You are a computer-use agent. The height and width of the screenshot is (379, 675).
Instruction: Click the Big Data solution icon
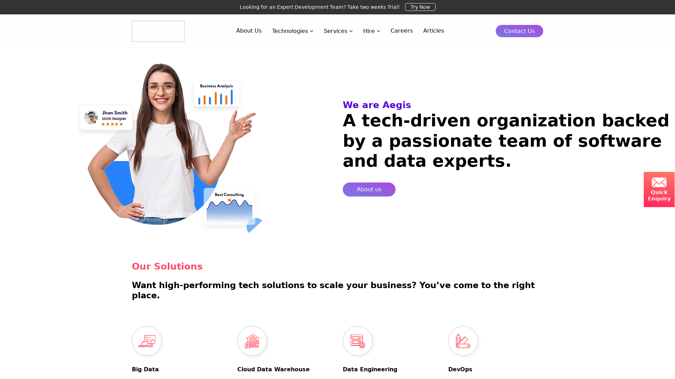click(x=147, y=341)
